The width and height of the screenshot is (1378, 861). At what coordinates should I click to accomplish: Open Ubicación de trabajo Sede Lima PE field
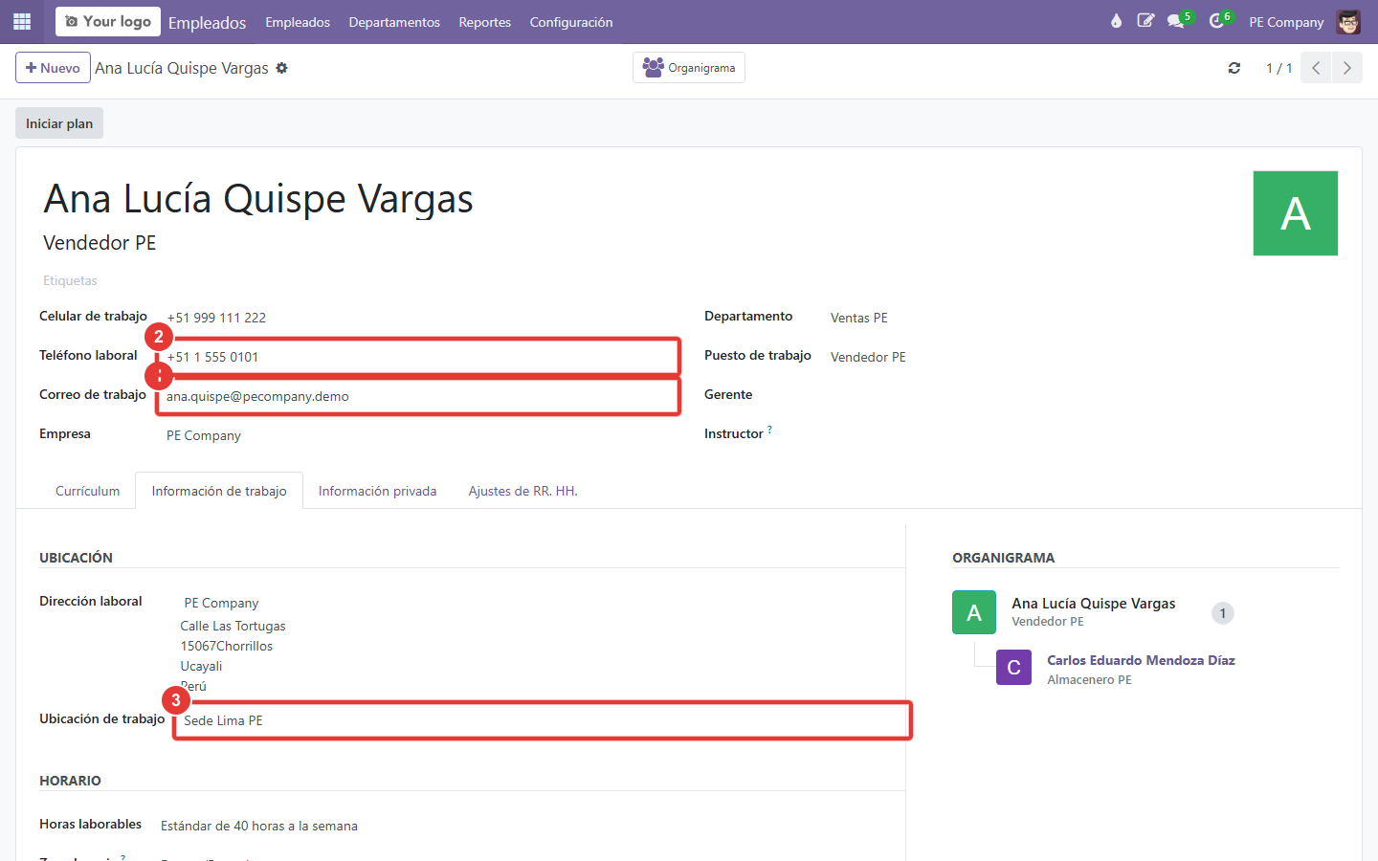[543, 720]
